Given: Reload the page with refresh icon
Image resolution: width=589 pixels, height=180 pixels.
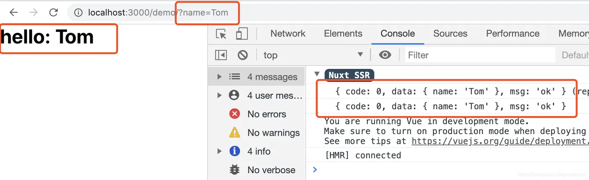Looking at the screenshot, I should pos(53,13).
